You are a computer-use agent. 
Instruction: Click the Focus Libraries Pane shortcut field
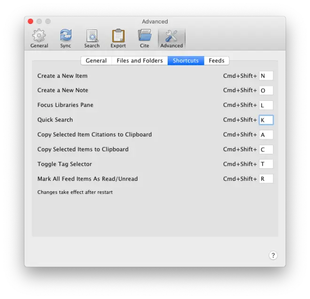[x=266, y=105]
